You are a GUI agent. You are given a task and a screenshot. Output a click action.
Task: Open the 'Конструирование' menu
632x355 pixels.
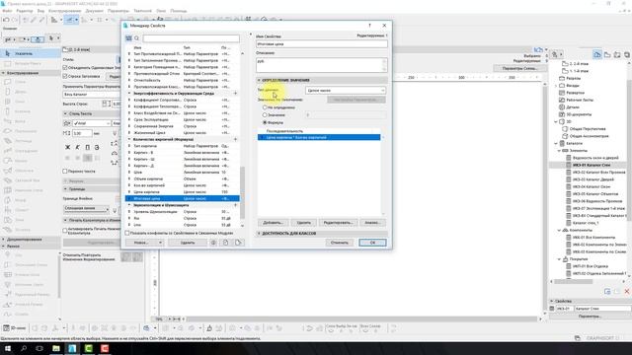point(64,11)
